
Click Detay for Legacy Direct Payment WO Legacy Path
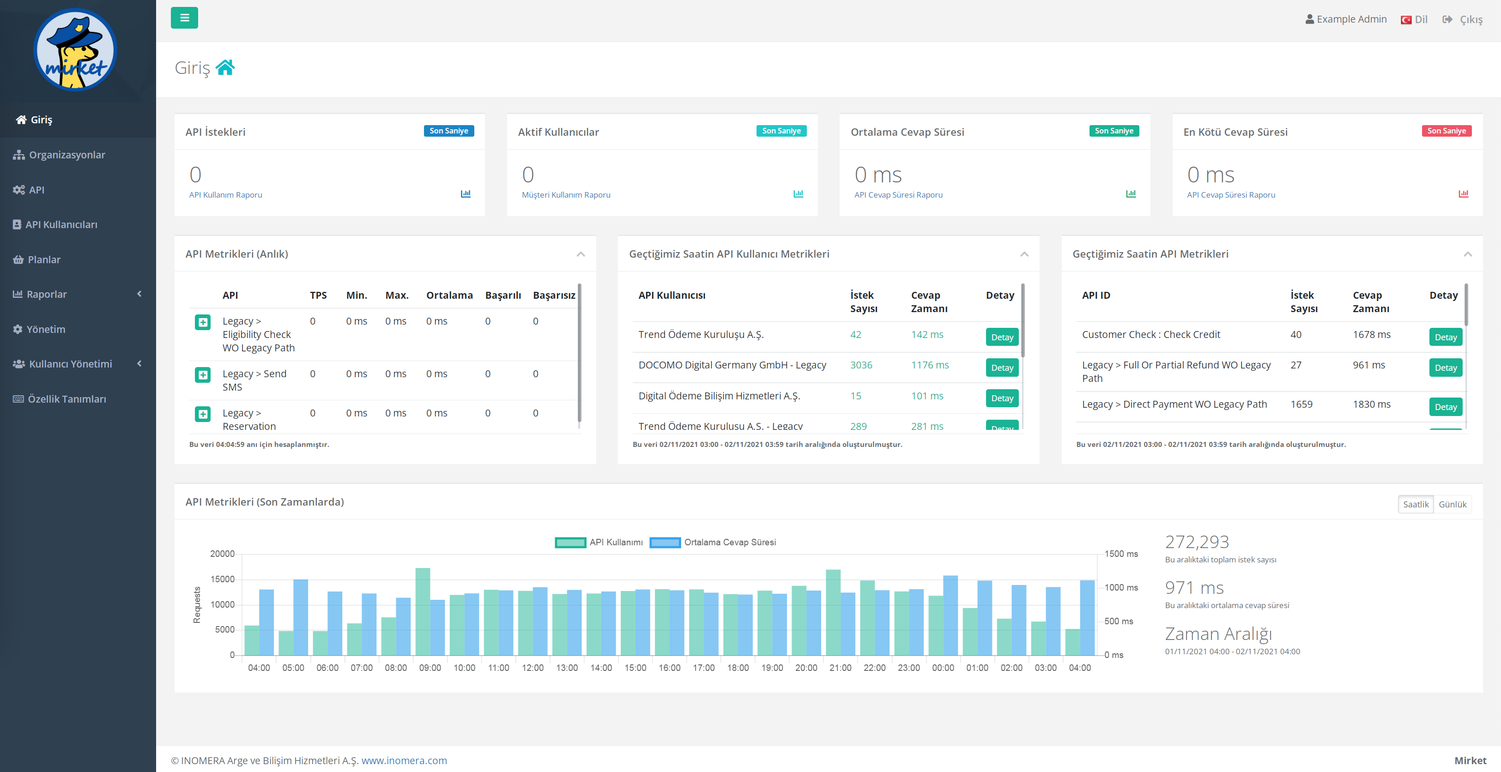pyautogui.click(x=1446, y=407)
